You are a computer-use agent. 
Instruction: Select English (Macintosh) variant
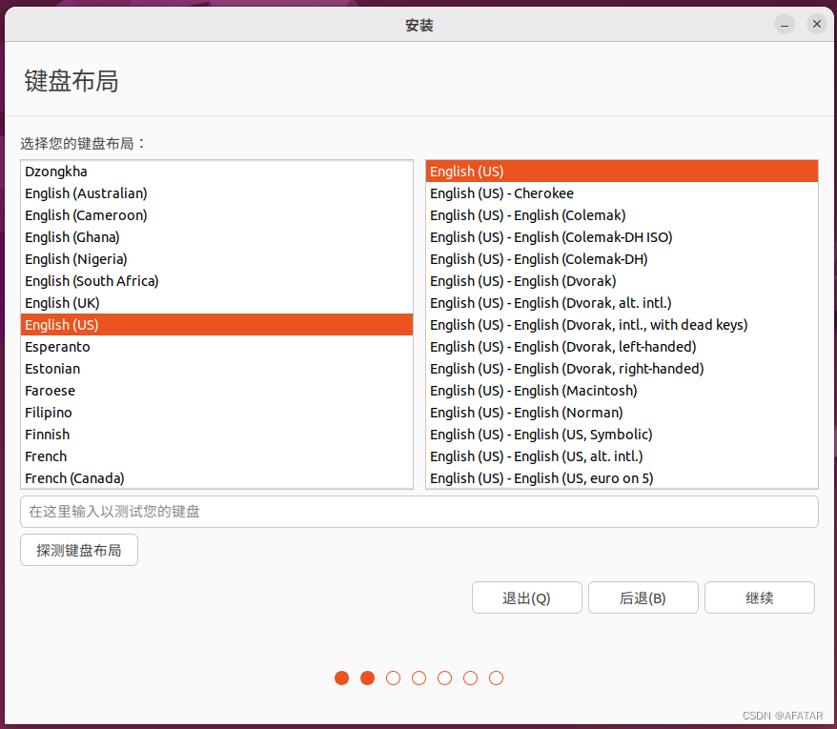pyautogui.click(x=622, y=391)
